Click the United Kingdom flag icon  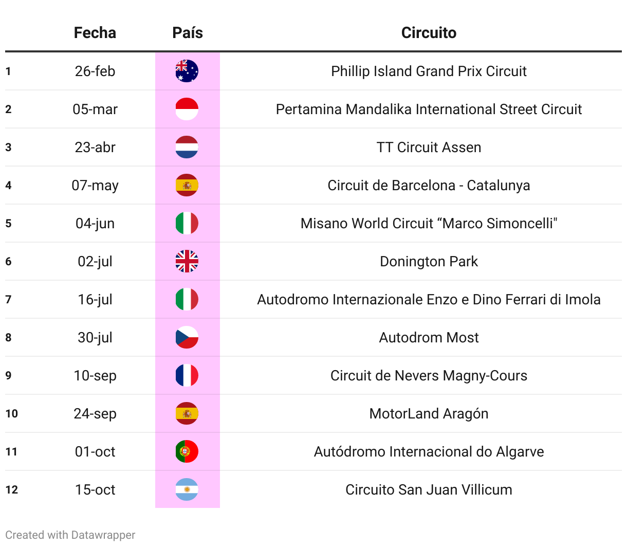(x=187, y=261)
